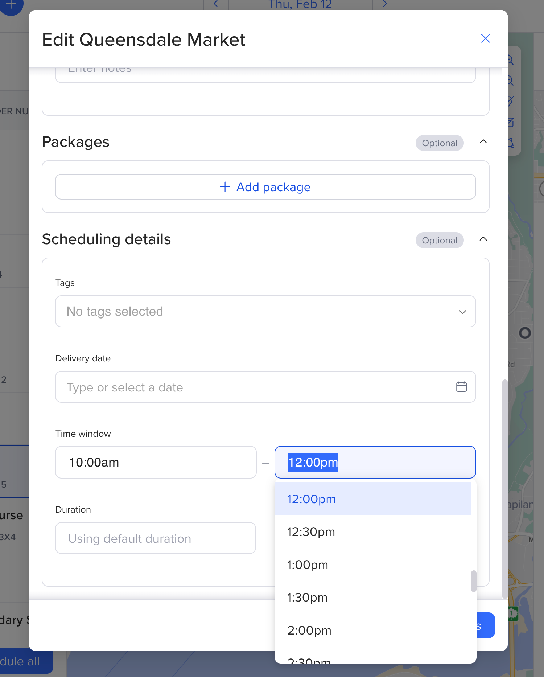Image resolution: width=544 pixels, height=677 pixels.
Task: Pick 2:00pm from the time options
Action: click(x=373, y=631)
